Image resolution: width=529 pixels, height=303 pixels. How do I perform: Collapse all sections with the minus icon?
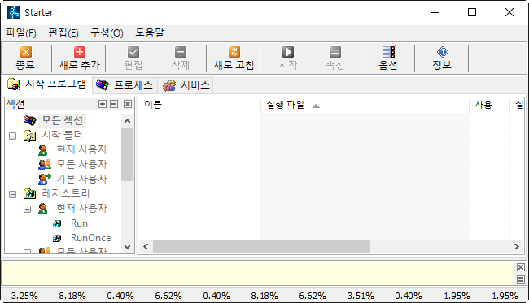[x=114, y=104]
